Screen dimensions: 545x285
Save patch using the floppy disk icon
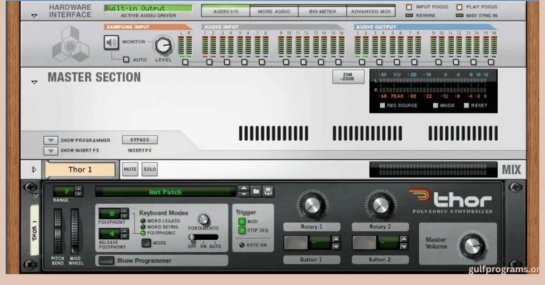[x=268, y=192]
